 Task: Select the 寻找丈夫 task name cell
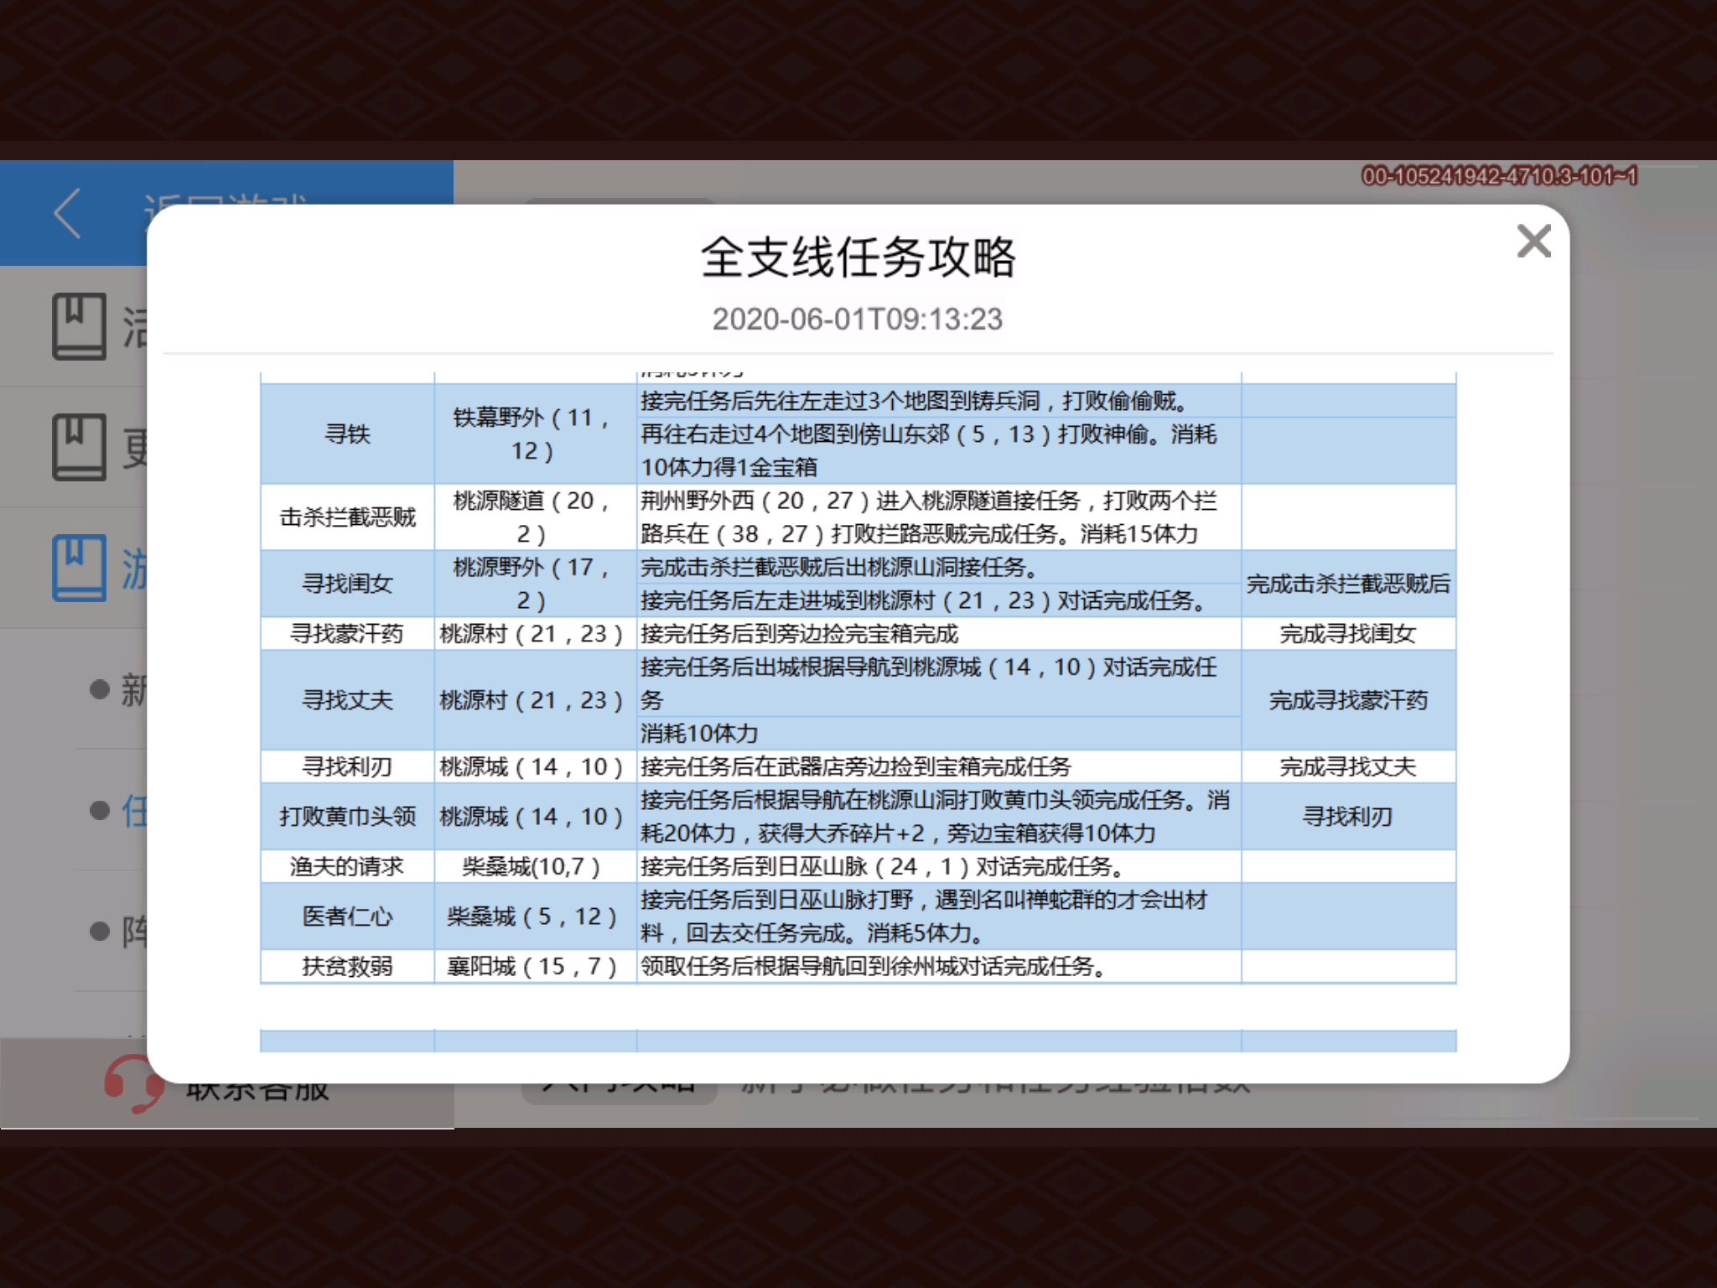pyautogui.click(x=347, y=699)
